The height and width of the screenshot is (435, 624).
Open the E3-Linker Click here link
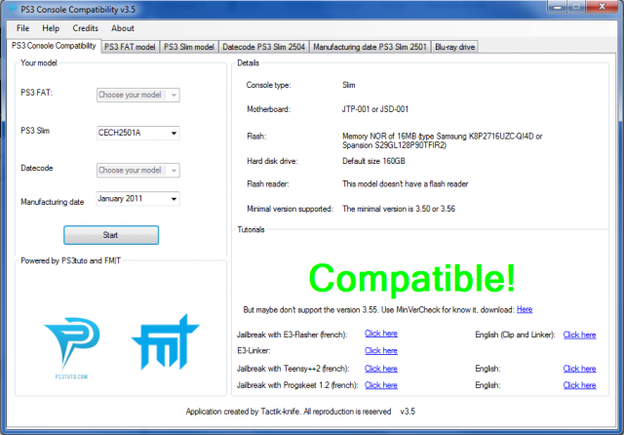(x=381, y=350)
